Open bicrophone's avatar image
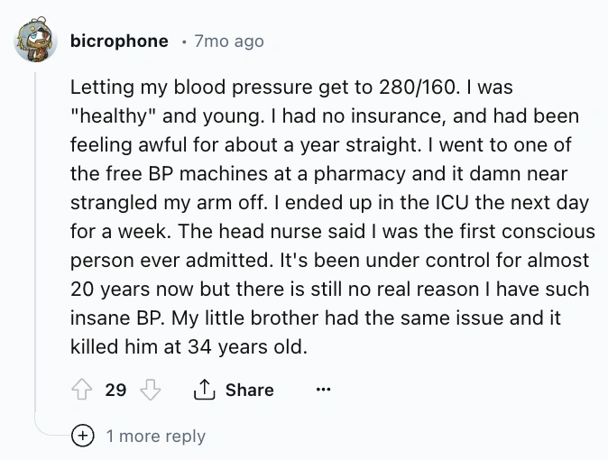The height and width of the screenshot is (460, 608). pos(36,41)
